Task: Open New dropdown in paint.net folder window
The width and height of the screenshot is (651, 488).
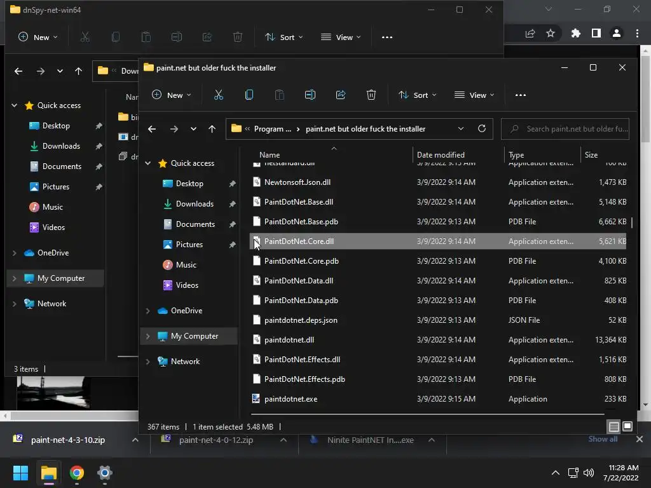Action: [x=171, y=95]
